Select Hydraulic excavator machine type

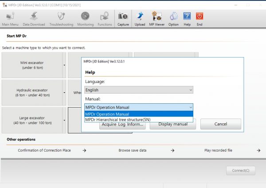pyautogui.click(x=32, y=93)
